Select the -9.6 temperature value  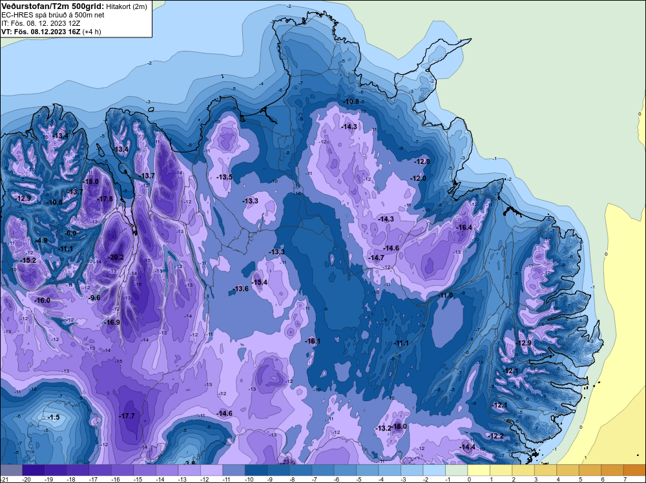pos(94,298)
